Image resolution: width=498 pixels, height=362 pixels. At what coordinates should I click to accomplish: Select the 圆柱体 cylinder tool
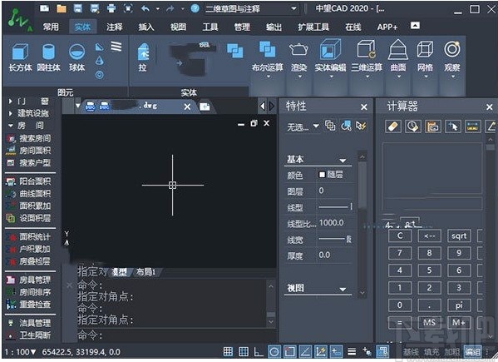(x=48, y=57)
